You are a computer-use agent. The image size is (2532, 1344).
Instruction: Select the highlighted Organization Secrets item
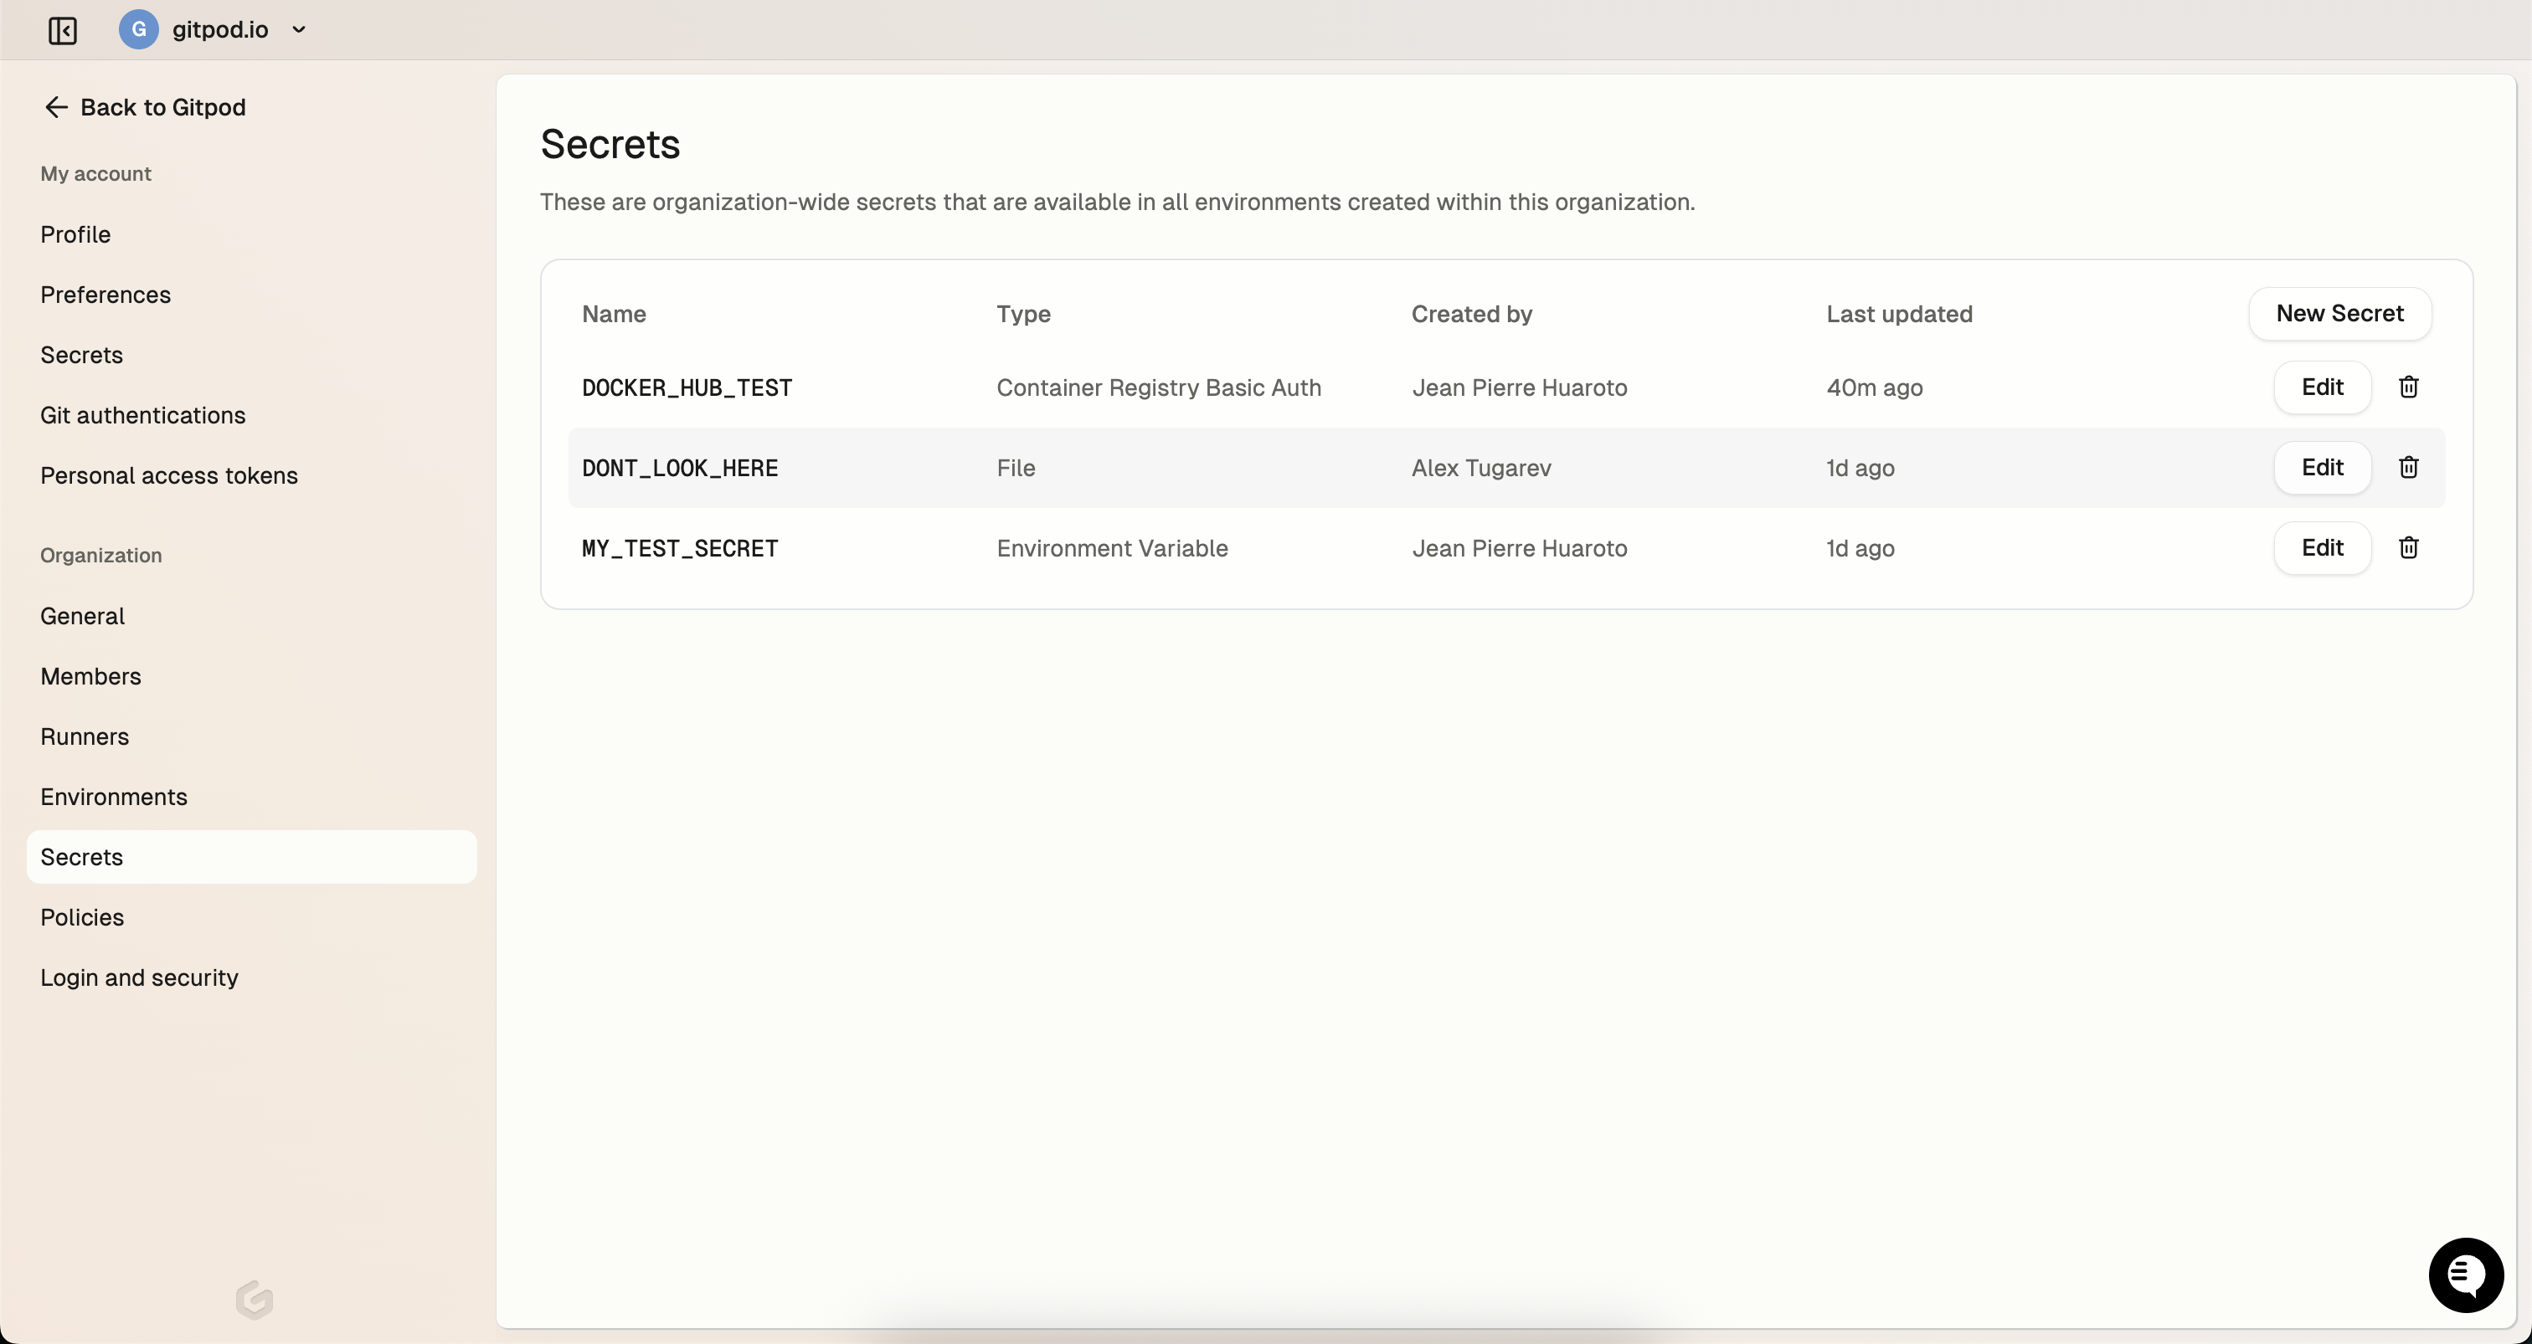tap(252, 857)
